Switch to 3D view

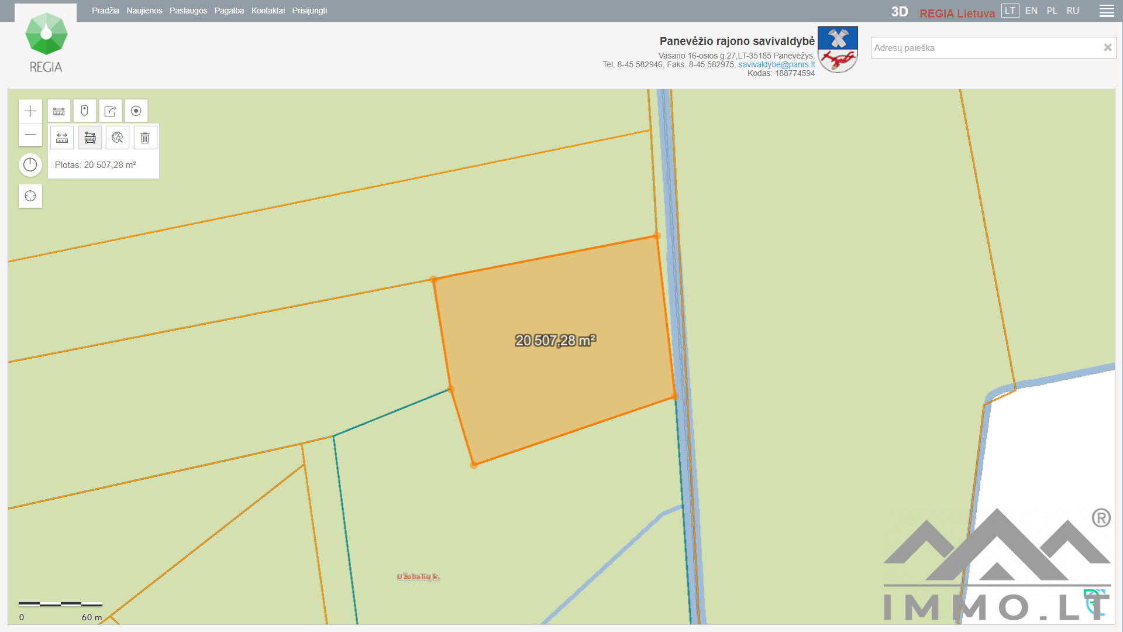tap(900, 12)
